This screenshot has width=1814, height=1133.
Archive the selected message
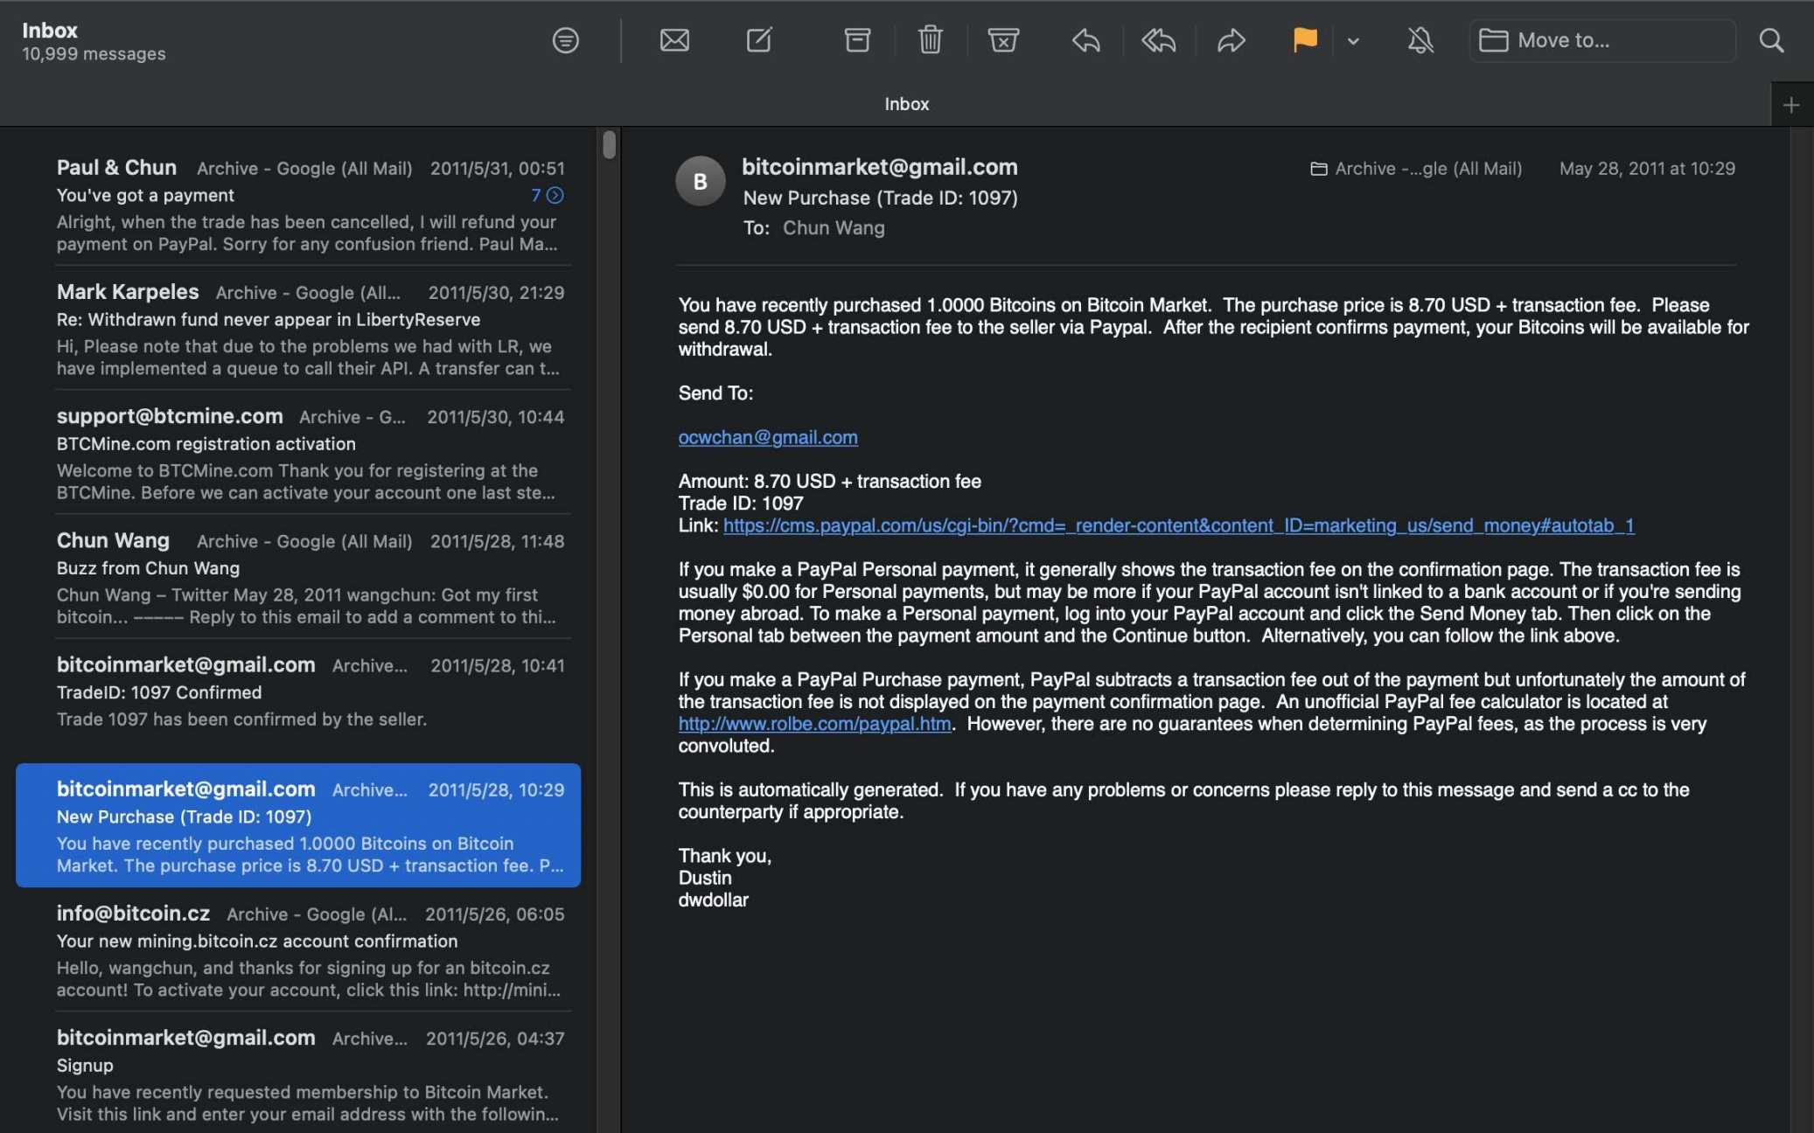[856, 40]
